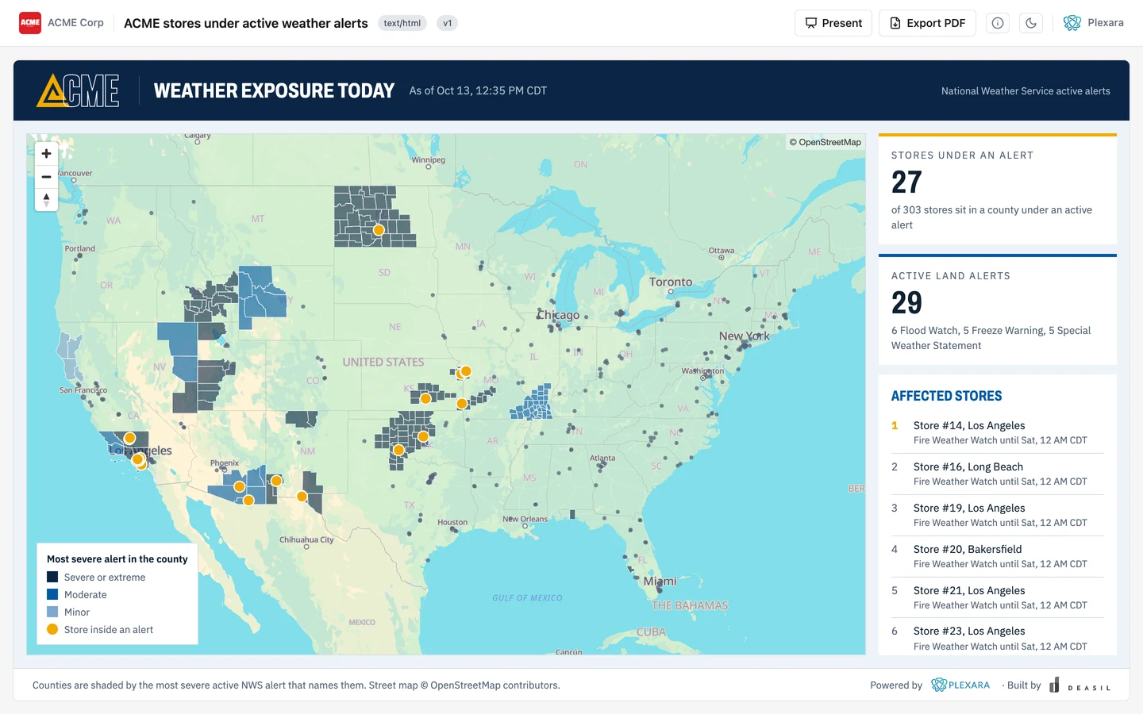Click the 29 active land alerts figure

point(906,303)
